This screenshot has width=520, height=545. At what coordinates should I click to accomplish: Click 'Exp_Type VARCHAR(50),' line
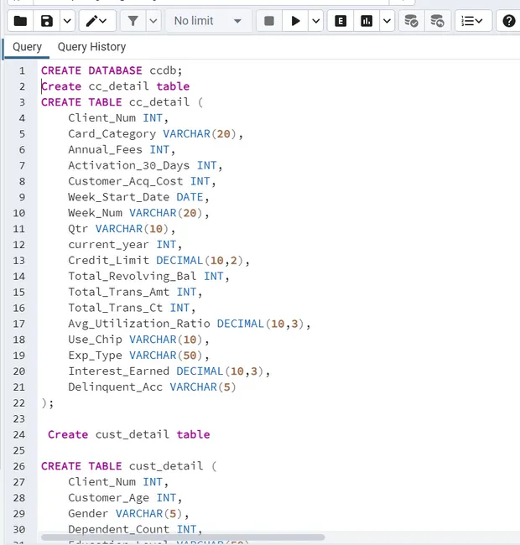click(138, 356)
